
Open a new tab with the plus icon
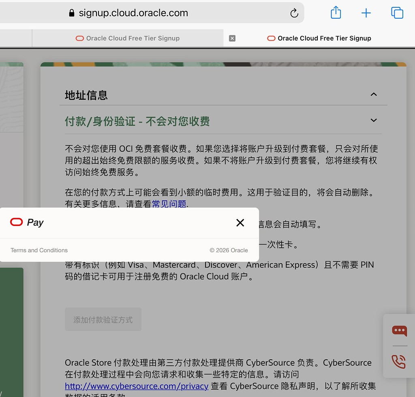(x=366, y=13)
